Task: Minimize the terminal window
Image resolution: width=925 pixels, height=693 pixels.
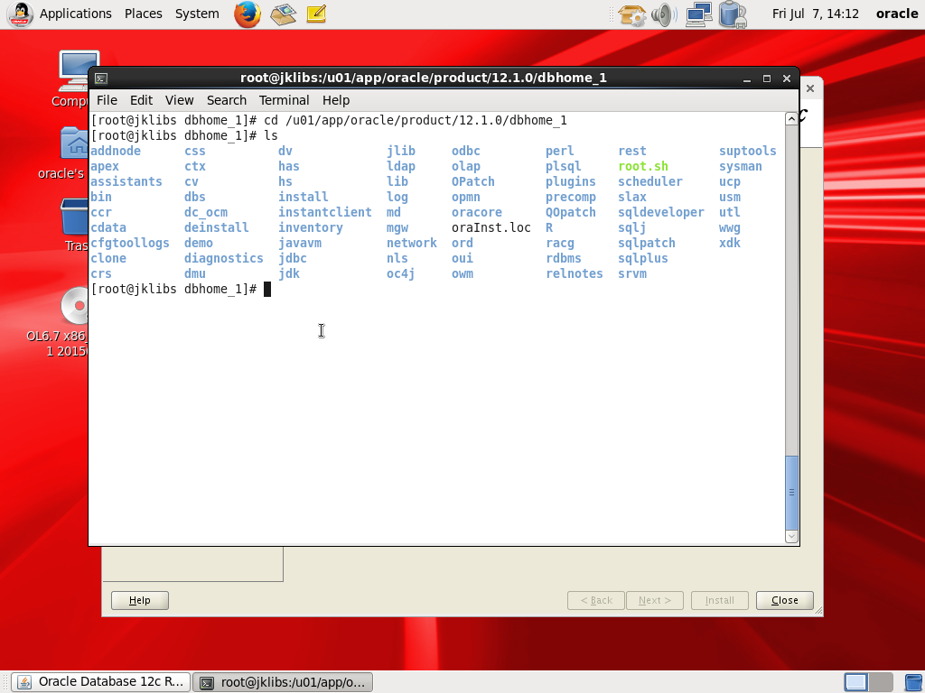Action: coord(747,79)
